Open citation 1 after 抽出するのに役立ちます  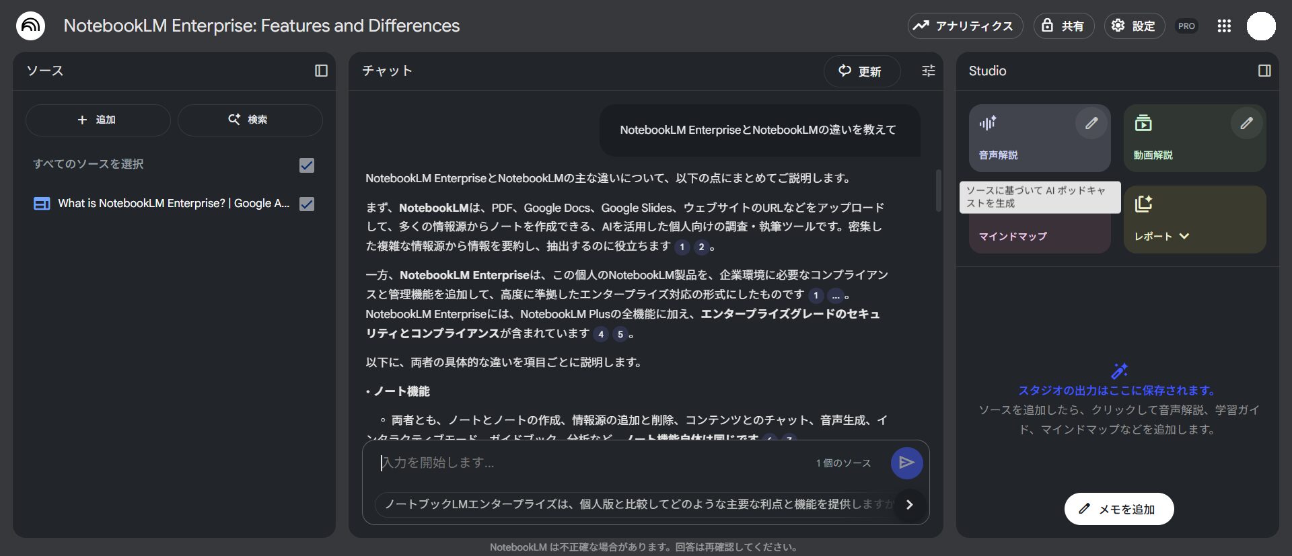point(682,247)
